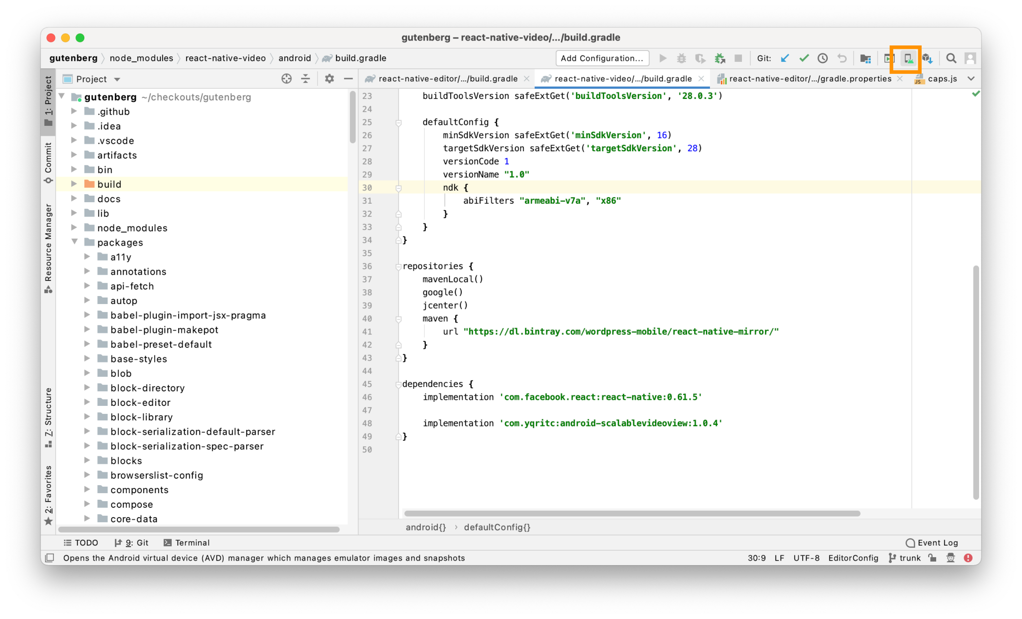Click react-native-video breadcrumb
Viewport: 1022px width, 619px height.
(x=225, y=58)
